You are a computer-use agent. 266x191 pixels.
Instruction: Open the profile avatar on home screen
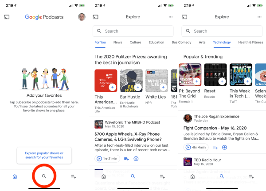click(x=82, y=17)
